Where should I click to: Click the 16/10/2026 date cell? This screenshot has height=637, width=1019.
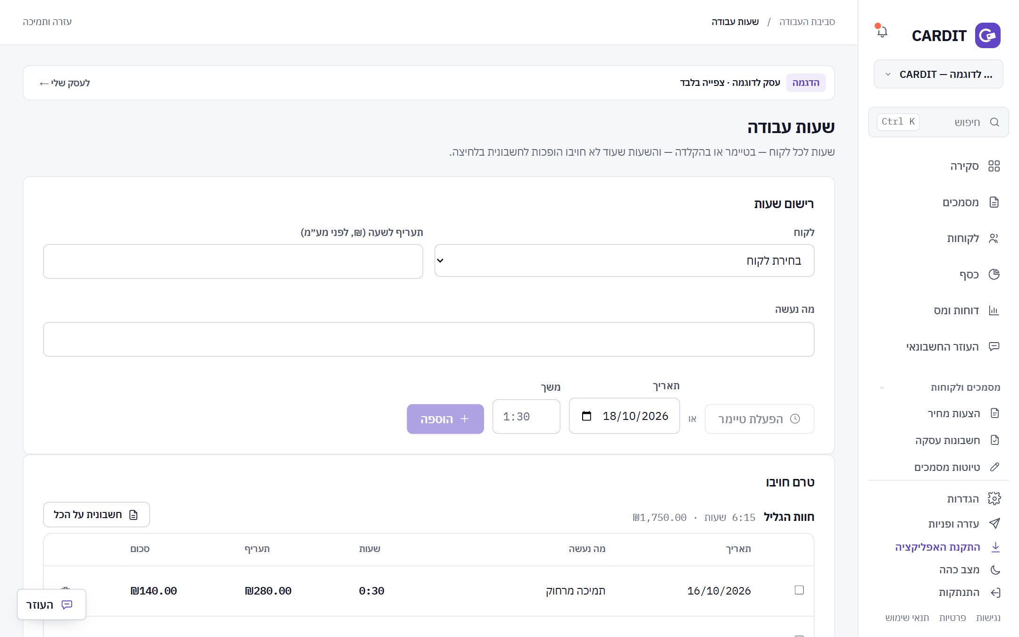pos(719,591)
